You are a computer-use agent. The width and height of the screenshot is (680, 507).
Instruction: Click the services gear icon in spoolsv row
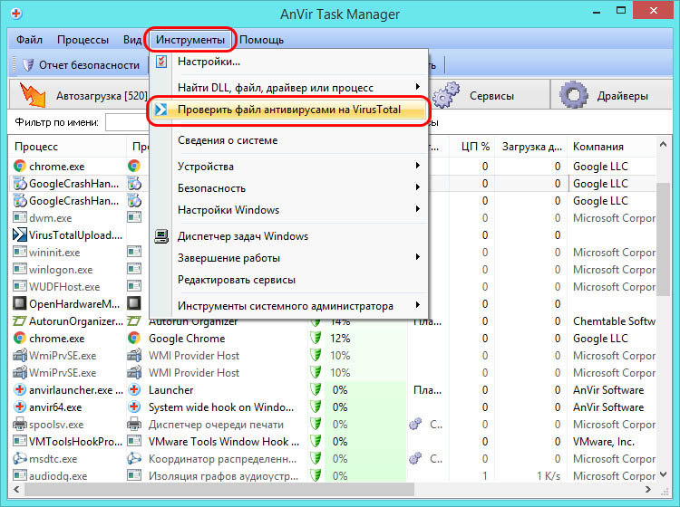coord(415,424)
